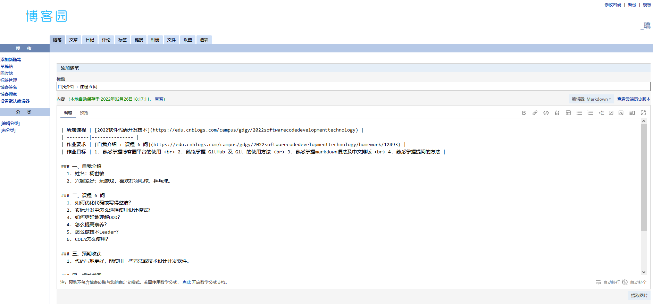653x304 pixels.
Task: Click 修改密码 at the top right
Action: (x=613, y=5)
